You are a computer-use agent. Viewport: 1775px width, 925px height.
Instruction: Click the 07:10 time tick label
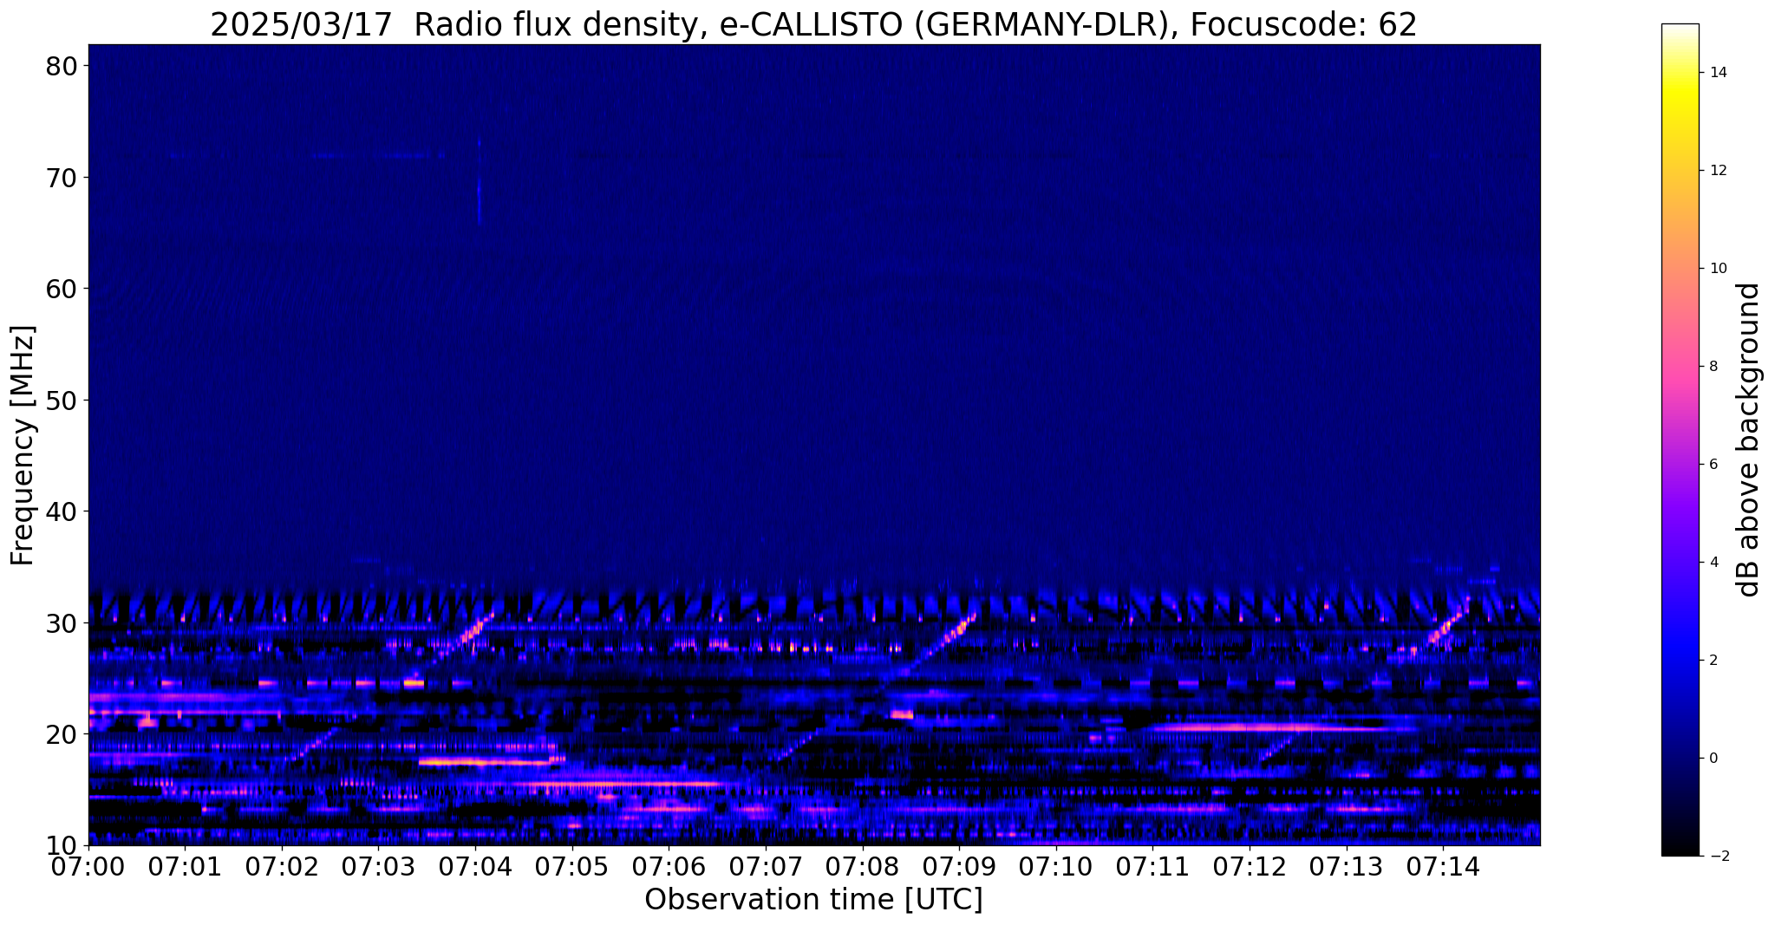tap(1055, 866)
